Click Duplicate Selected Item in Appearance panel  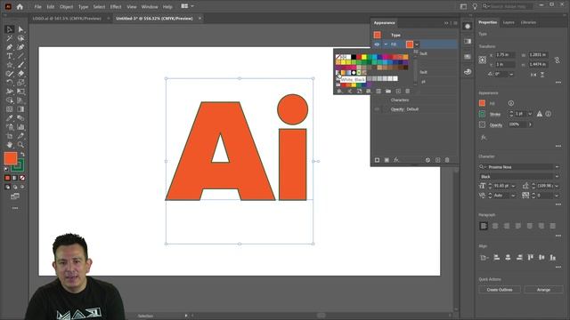click(x=437, y=160)
